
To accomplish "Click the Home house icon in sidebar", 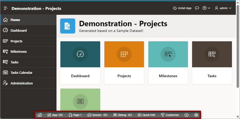I will 5,20.
